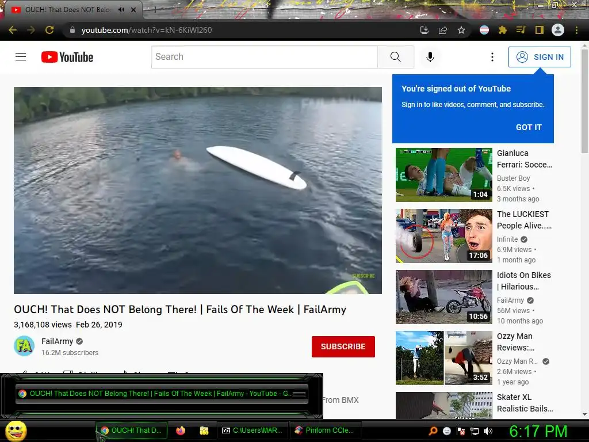Open the volume speaker tray icon
The height and width of the screenshot is (442, 589).
488,431
